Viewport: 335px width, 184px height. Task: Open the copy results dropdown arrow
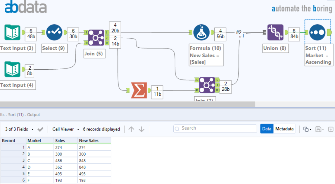coord(310,129)
